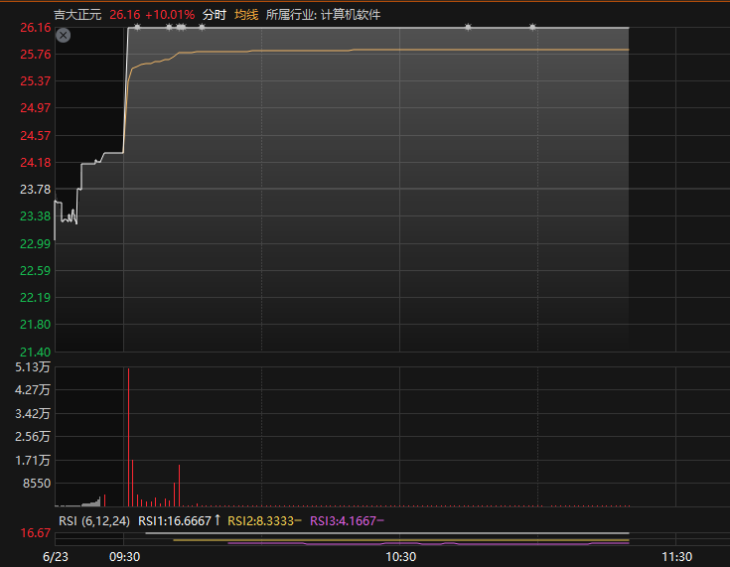730x567 pixels.
Task: Toggle the 均线 average line label
Action: [x=246, y=15]
